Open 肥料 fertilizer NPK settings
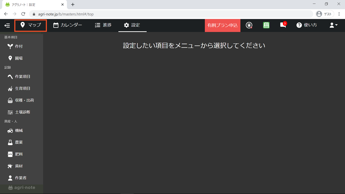This screenshot has height=194, width=345. (x=19, y=154)
